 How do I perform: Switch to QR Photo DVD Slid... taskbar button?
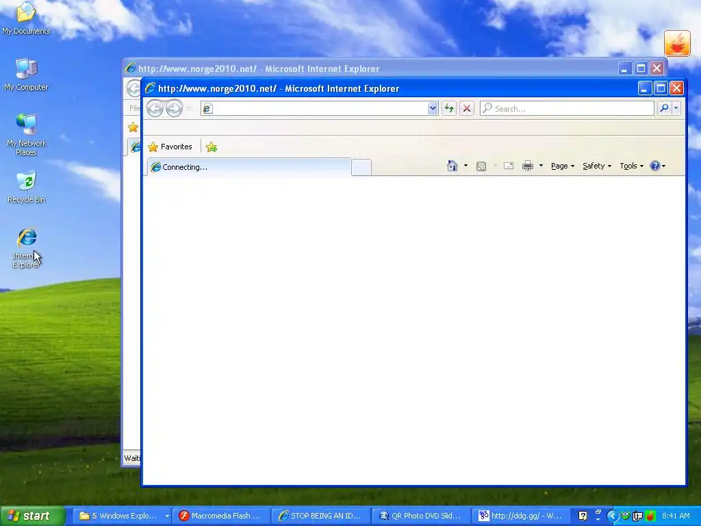click(421, 516)
